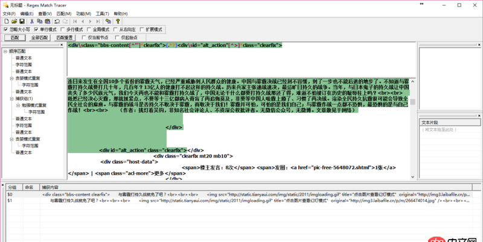This screenshot has width=483, height=242.
Task: Open the 文件(F) menu
Action: pyautogui.click(x=9, y=13)
